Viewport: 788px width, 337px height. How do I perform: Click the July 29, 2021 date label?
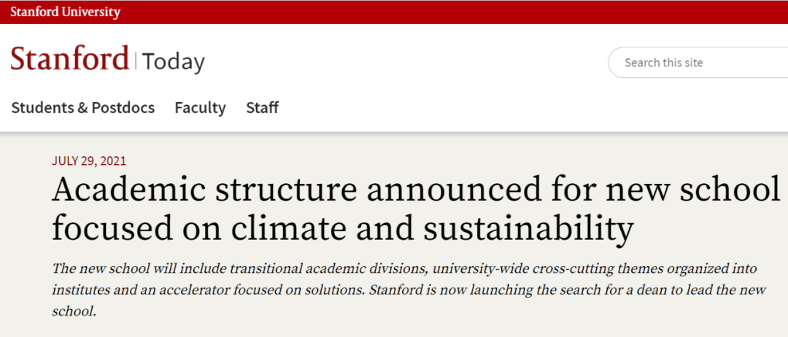pyautogui.click(x=89, y=161)
